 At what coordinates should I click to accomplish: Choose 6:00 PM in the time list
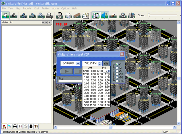tap(107, 71)
